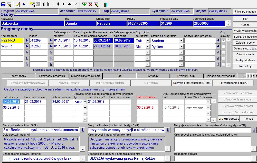Open list for Decyzja I instancji type

click(x=83, y=130)
